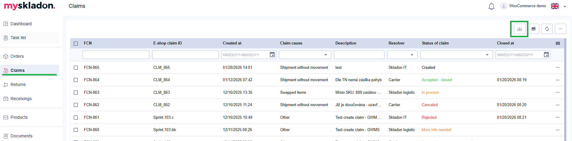Viewport: 572px width, 141px height.
Task: Select all rows with header checkbox
Action: pos(76,44)
